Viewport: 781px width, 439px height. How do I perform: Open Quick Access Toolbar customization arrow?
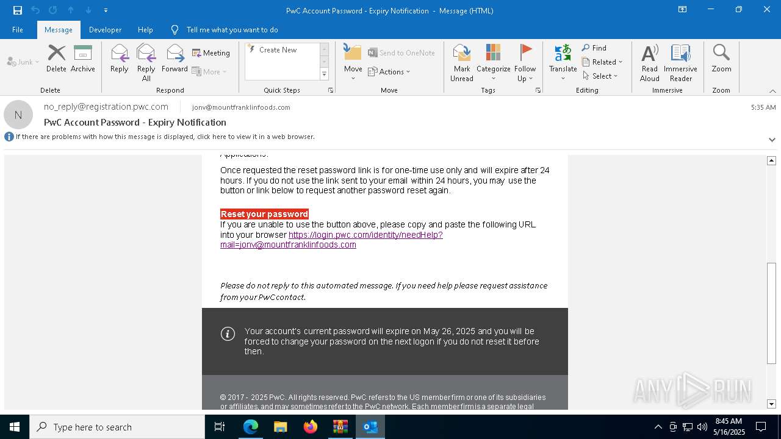pyautogui.click(x=106, y=10)
